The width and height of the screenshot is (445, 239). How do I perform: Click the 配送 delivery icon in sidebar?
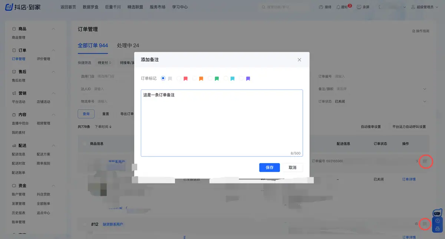tap(14, 146)
